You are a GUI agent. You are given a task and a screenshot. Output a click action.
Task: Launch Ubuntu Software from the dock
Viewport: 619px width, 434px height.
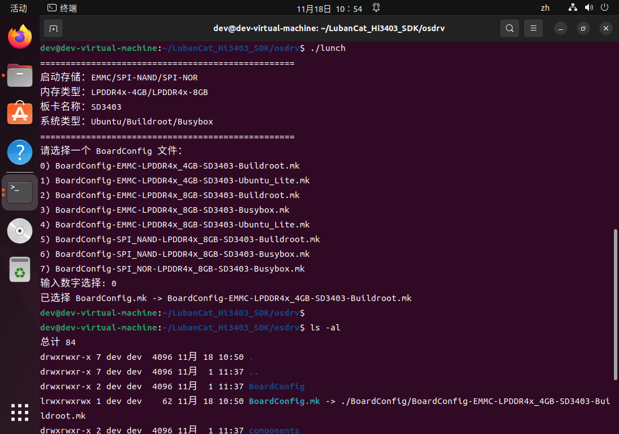pos(19,113)
